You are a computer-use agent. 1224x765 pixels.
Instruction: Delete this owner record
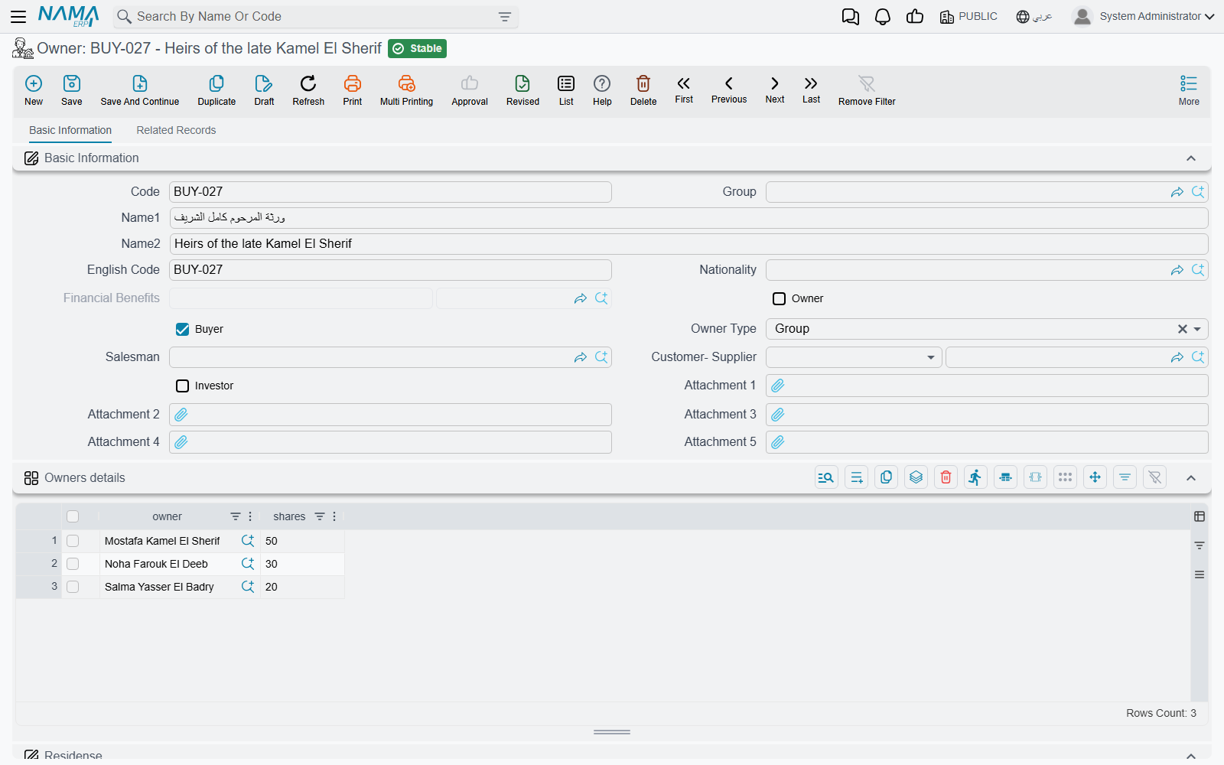click(x=643, y=90)
